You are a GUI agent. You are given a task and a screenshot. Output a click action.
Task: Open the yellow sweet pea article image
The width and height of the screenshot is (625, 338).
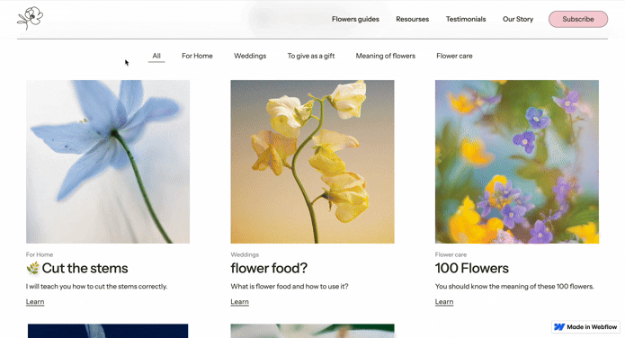[313, 162]
